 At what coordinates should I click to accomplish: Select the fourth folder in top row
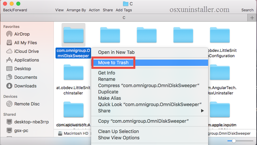tap(183, 35)
